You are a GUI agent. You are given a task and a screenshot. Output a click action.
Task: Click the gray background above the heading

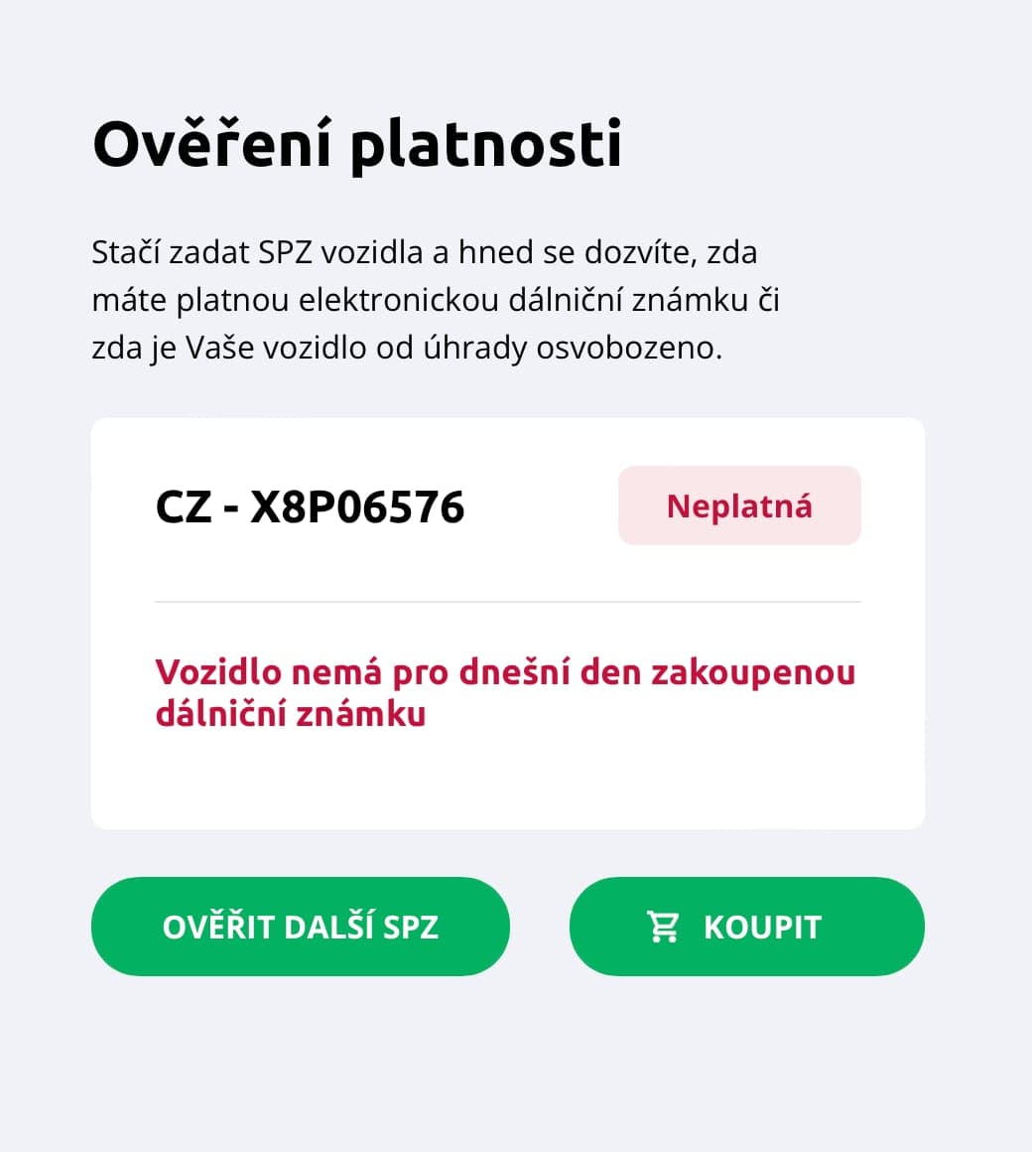(516, 50)
